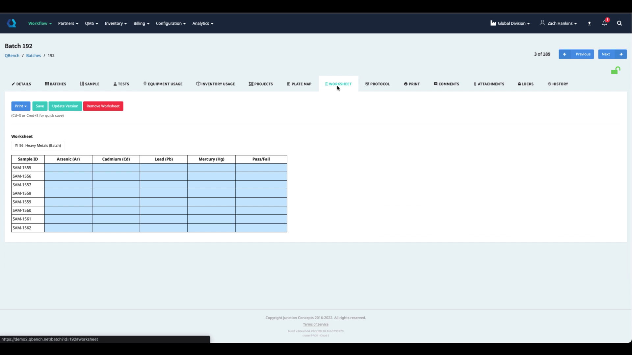Switch to the Equipment Usage tab
Viewport: 632px width, 355px height.
click(163, 84)
